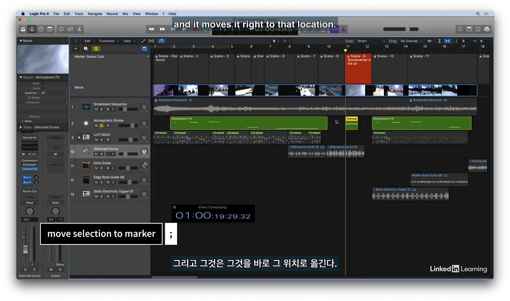Toggle the Inspector info icon

tap(32, 29)
